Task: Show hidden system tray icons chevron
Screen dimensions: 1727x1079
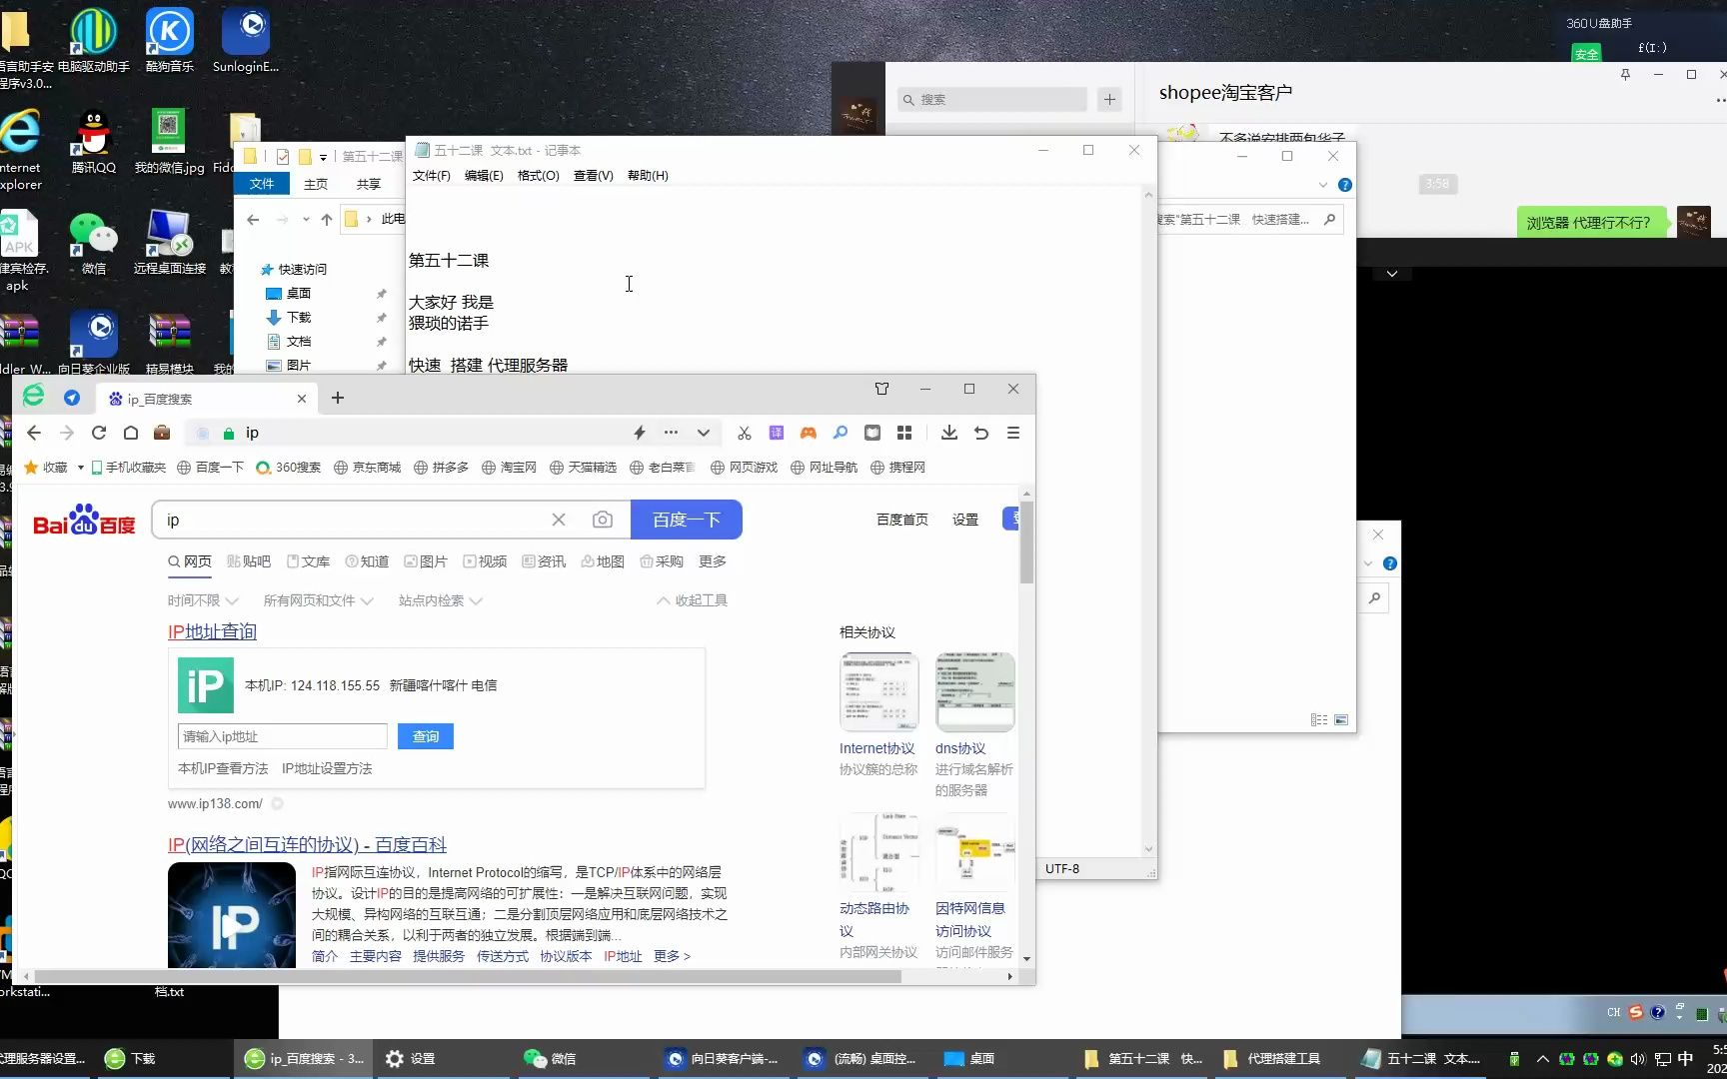Action: click(1542, 1058)
